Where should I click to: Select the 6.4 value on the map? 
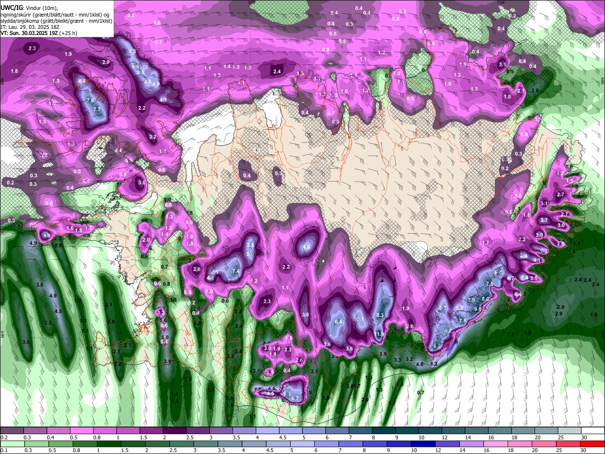[x=338, y=322]
